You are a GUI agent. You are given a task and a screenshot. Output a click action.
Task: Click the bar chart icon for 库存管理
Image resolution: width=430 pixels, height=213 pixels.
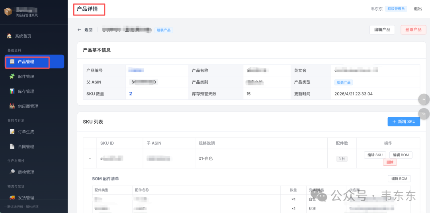click(x=12, y=91)
